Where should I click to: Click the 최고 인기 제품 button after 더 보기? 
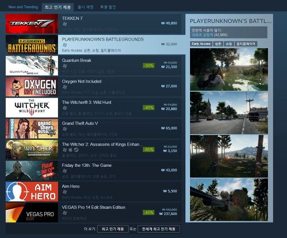(113, 229)
